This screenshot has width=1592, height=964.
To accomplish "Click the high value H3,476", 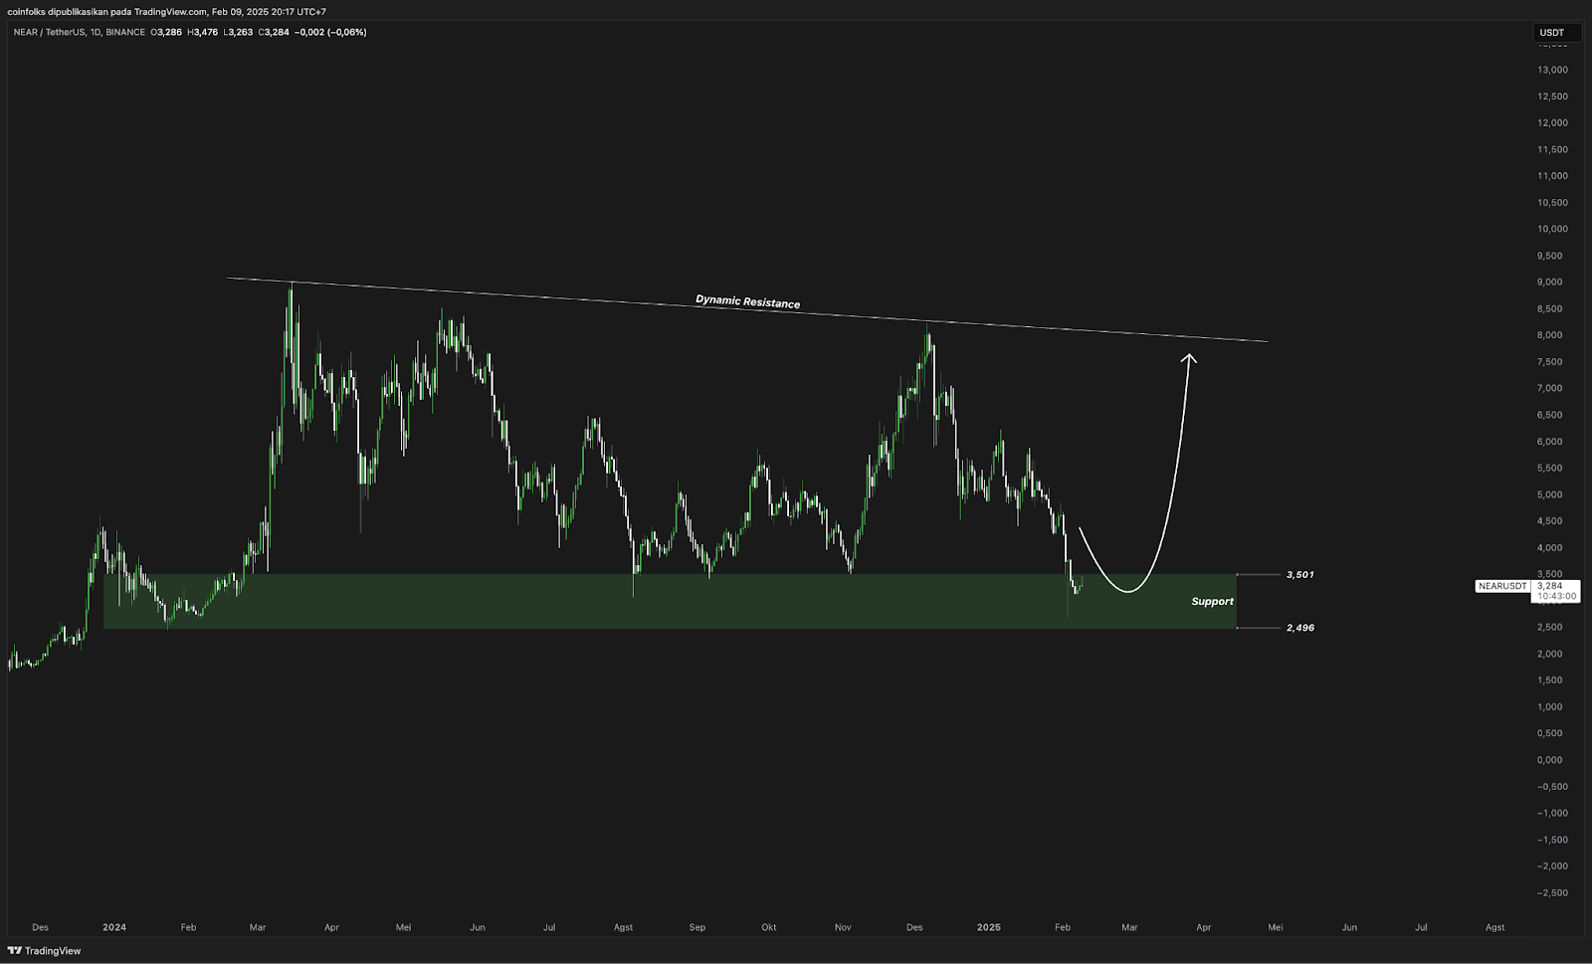I will [202, 32].
